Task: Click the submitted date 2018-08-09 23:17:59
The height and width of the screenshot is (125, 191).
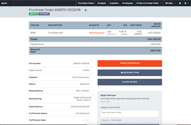Action: [x=80, y=107]
